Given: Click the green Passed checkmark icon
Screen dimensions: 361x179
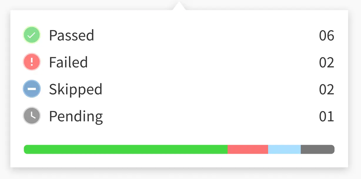Looking at the screenshot, I should [31, 35].
